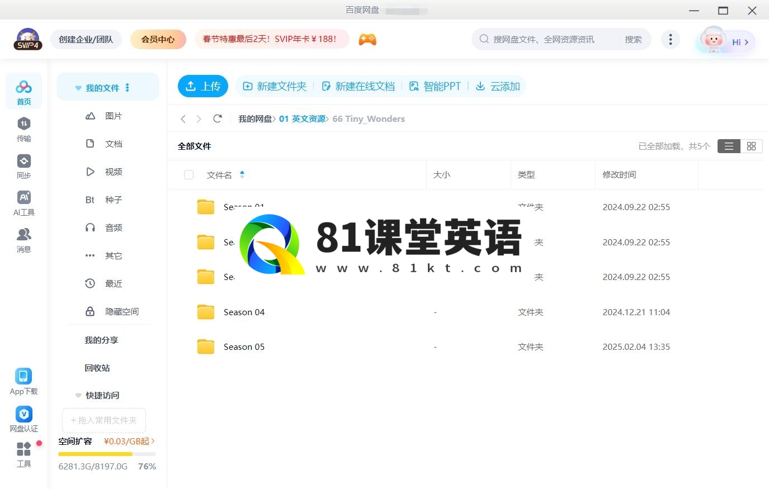
Task: Open the 首页 home sidebar icon
Action: point(23,92)
